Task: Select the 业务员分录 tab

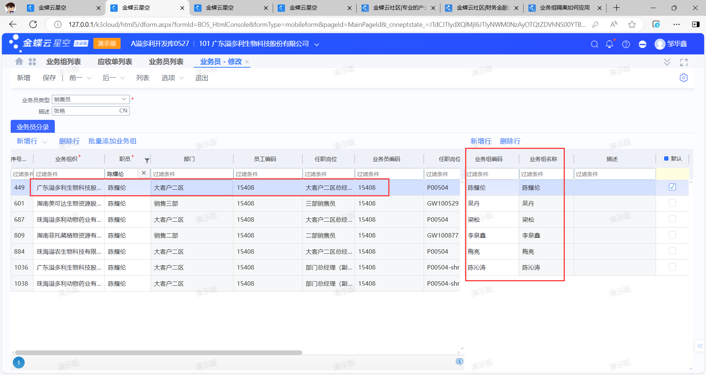Action: point(33,126)
